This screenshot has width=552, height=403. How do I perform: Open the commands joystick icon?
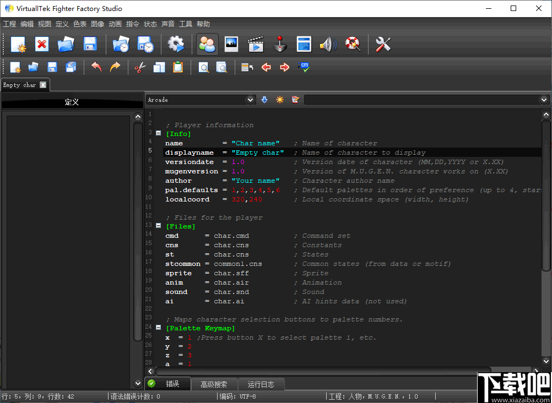tap(281, 45)
